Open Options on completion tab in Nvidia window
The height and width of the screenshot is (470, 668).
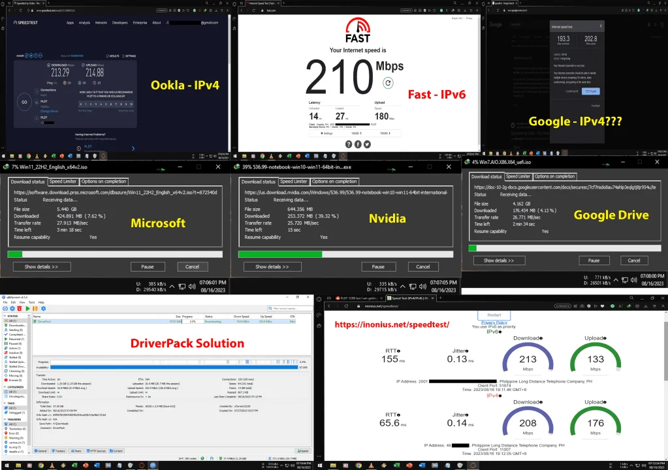pos(334,181)
